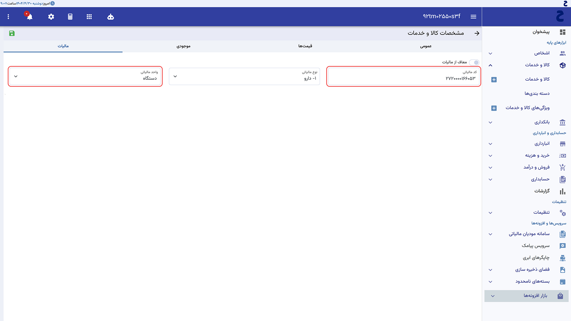The image size is (571, 321).
Task: Toggle the hamburger menu icon
Action: click(473, 17)
